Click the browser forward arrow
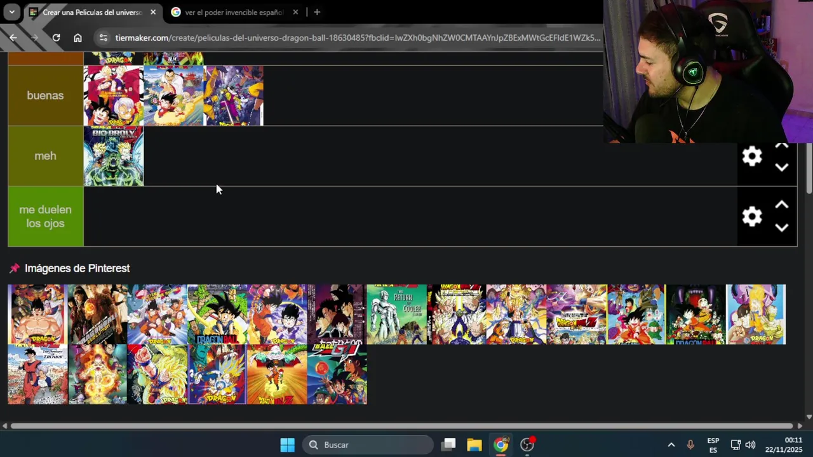 click(35, 37)
